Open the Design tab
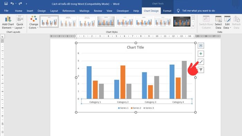The width and height of the screenshot is (242, 136). click(42, 11)
